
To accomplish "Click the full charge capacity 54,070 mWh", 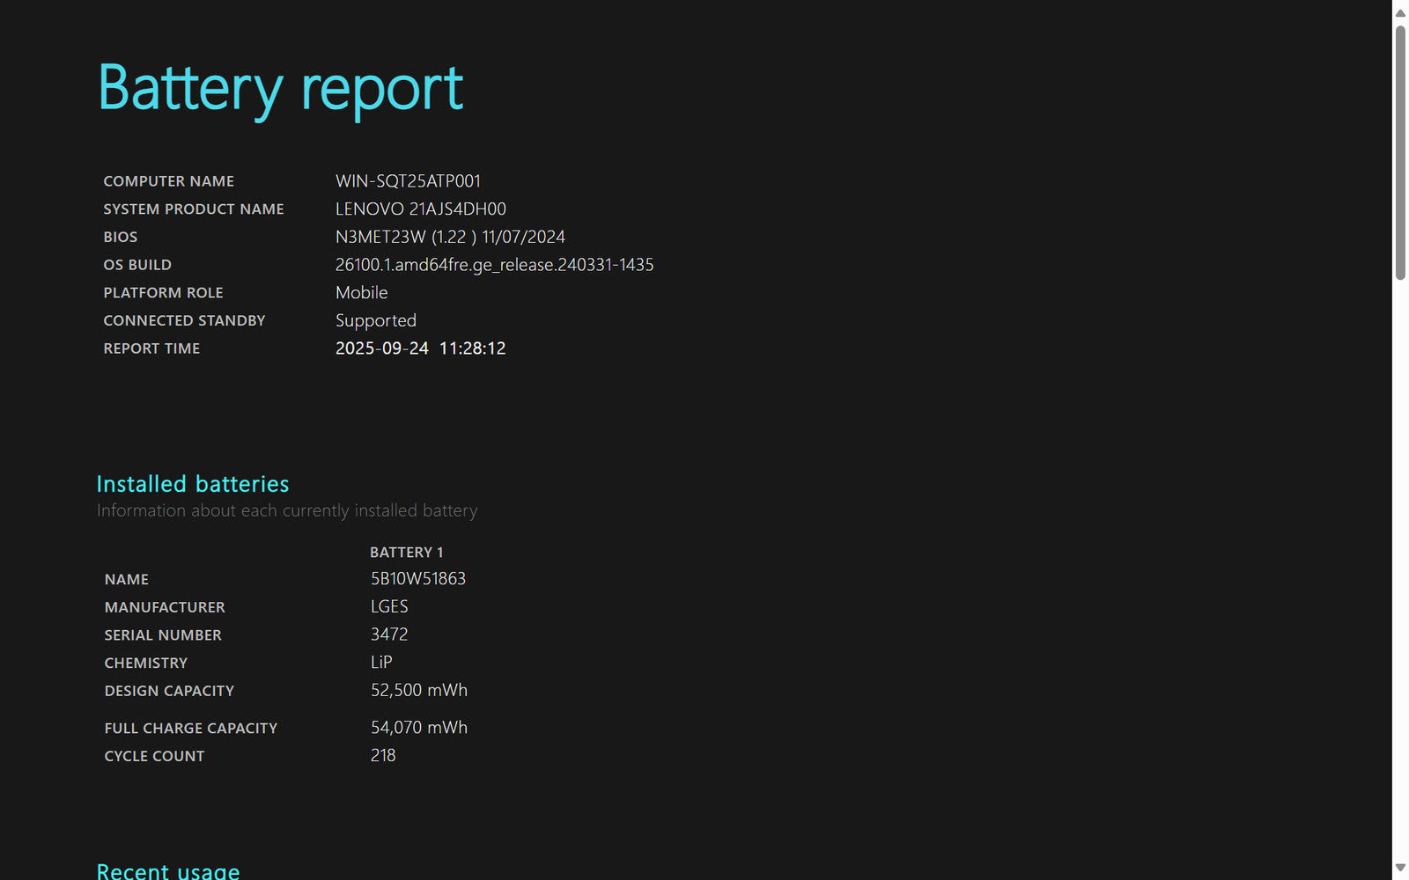I will click(x=418, y=728).
